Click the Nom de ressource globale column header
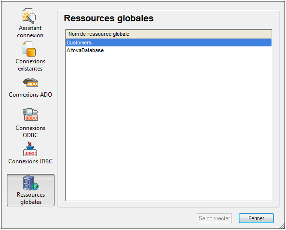This screenshot has width=286, height=230. pyautogui.click(x=169, y=34)
